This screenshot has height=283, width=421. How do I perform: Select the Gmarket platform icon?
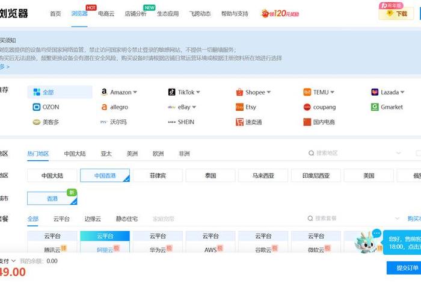375,107
